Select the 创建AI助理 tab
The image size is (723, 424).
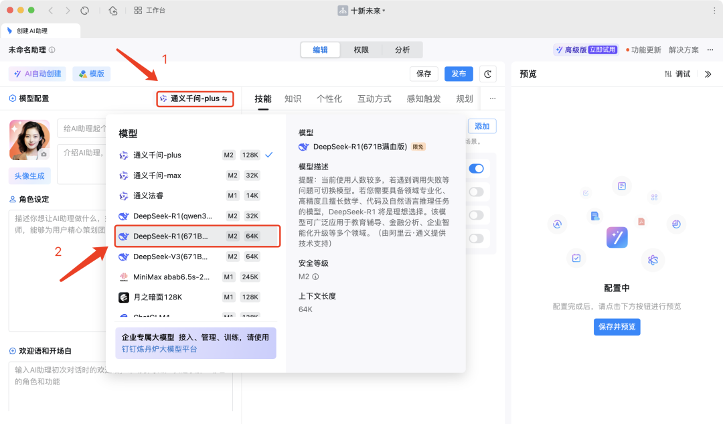(41, 30)
